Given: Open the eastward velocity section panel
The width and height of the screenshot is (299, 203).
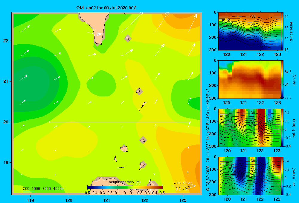Looking at the screenshot, I should (x=250, y=176).
